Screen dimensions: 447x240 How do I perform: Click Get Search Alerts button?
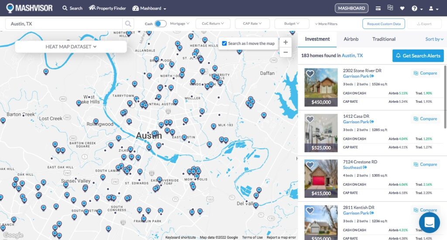click(418, 56)
